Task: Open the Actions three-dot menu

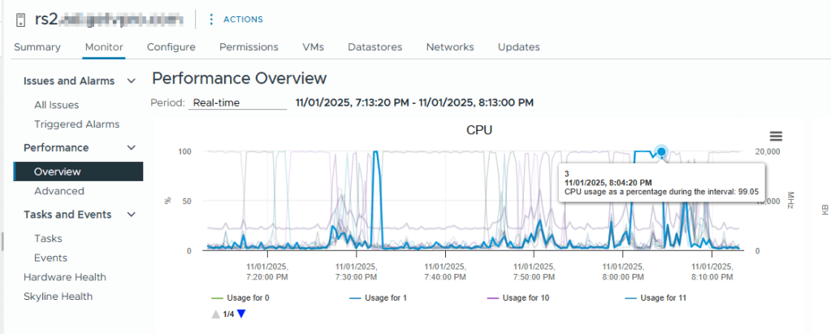Action: (211, 19)
